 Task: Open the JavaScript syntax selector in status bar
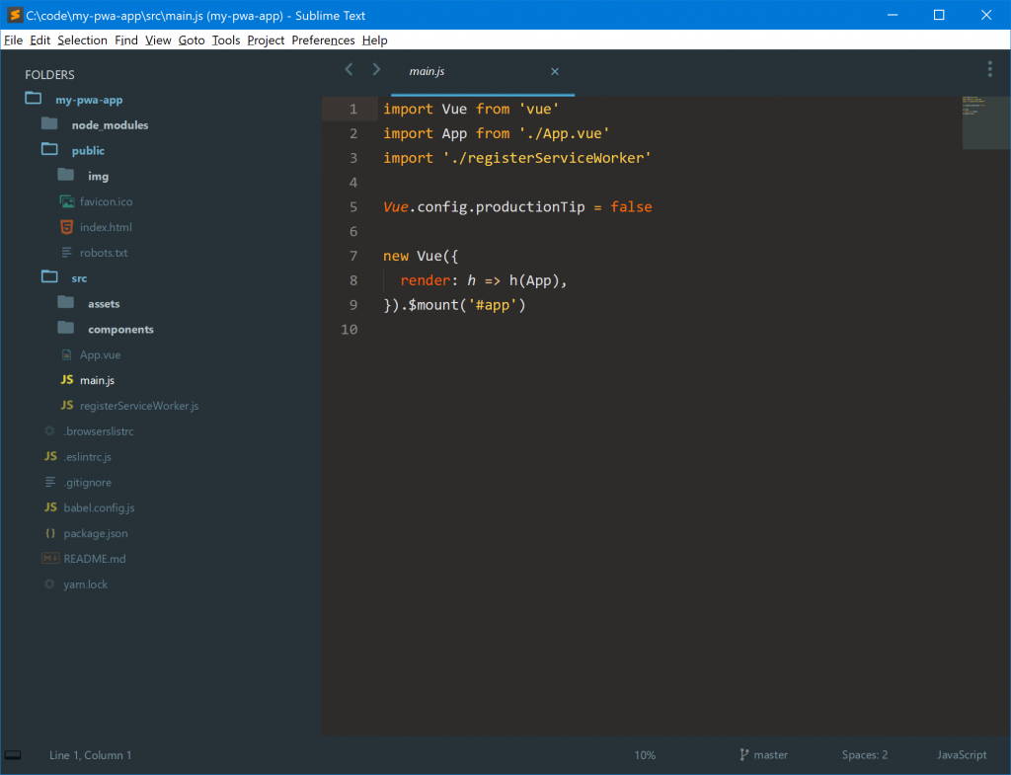(x=961, y=754)
